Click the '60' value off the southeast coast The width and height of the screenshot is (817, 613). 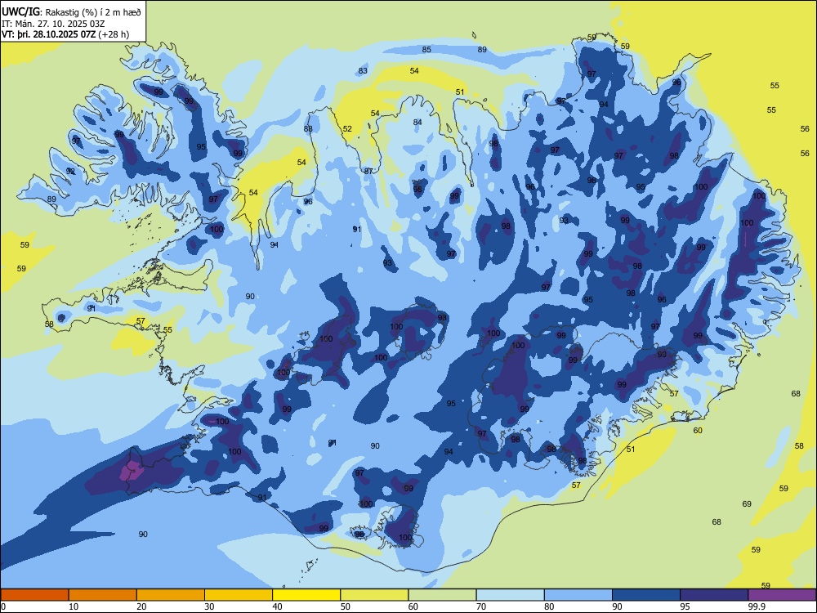tap(698, 430)
